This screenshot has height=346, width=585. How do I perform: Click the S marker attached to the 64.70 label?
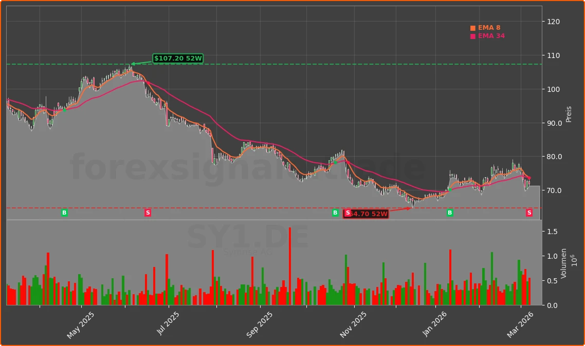coord(348,212)
